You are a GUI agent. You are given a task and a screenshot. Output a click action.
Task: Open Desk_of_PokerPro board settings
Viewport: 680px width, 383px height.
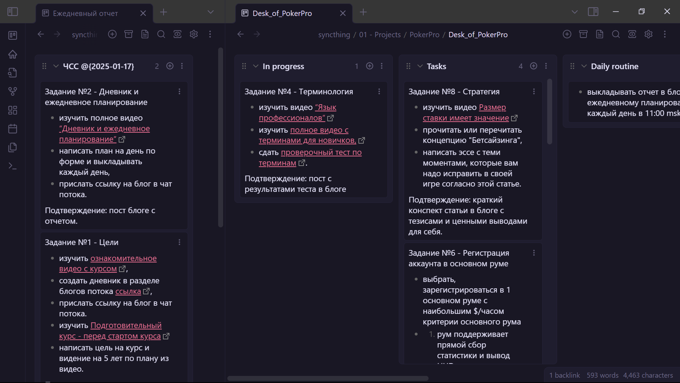click(648, 34)
